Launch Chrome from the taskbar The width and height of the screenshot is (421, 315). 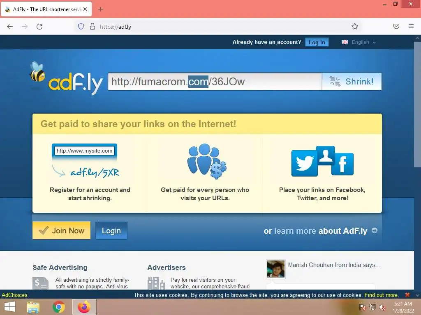[x=58, y=307]
